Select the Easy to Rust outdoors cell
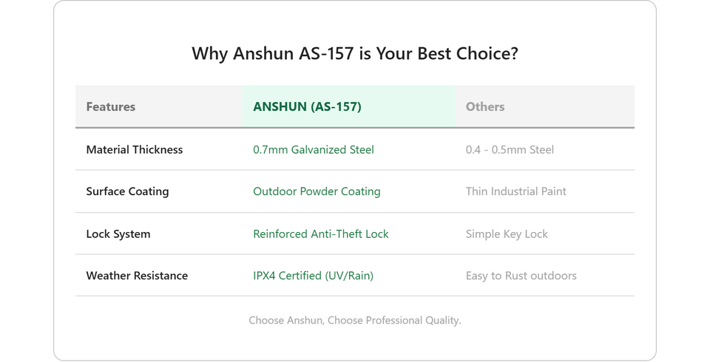The height and width of the screenshot is (362, 710). coord(521,276)
